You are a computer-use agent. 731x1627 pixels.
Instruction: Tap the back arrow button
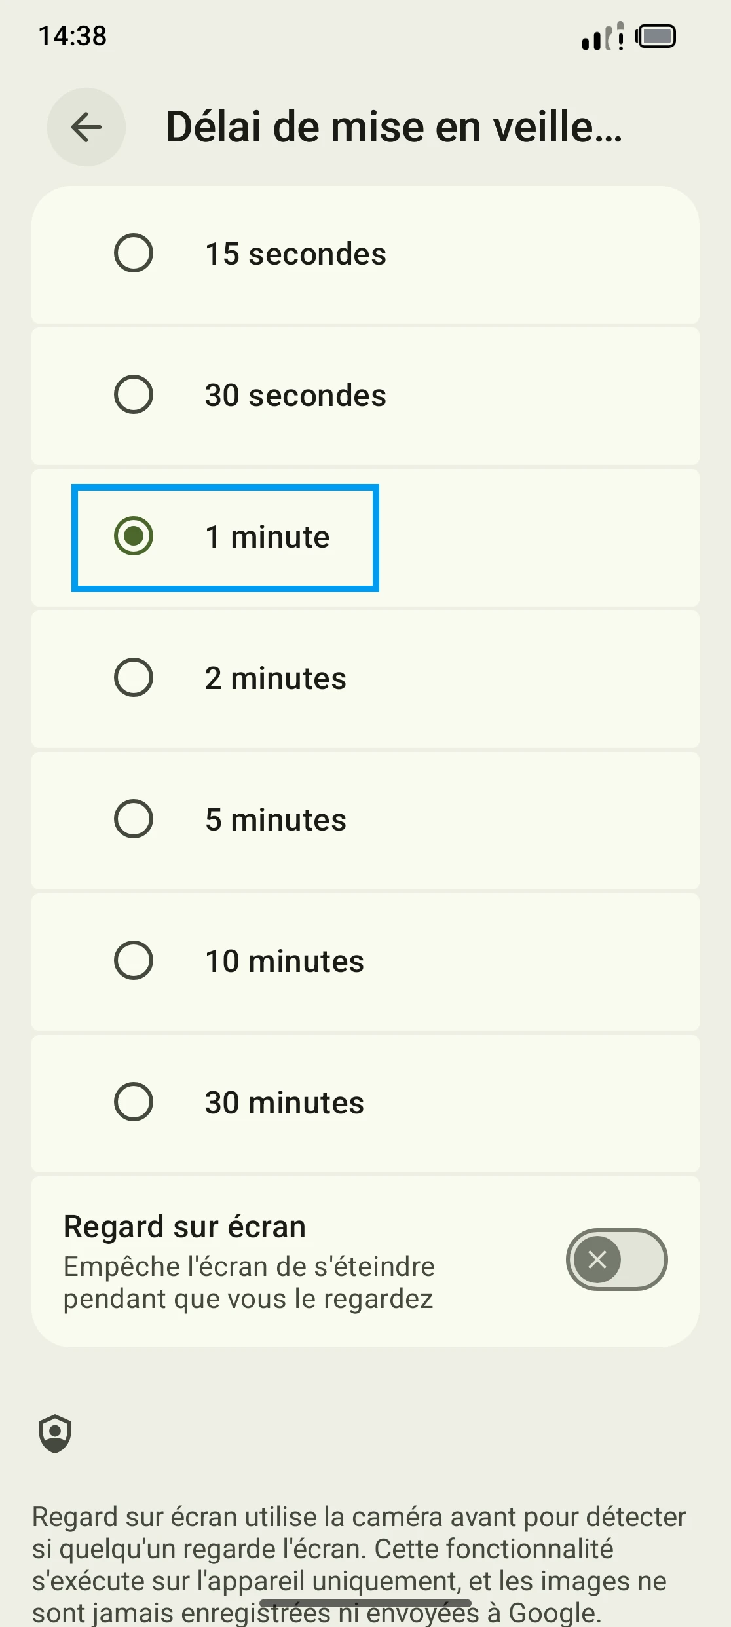click(86, 127)
